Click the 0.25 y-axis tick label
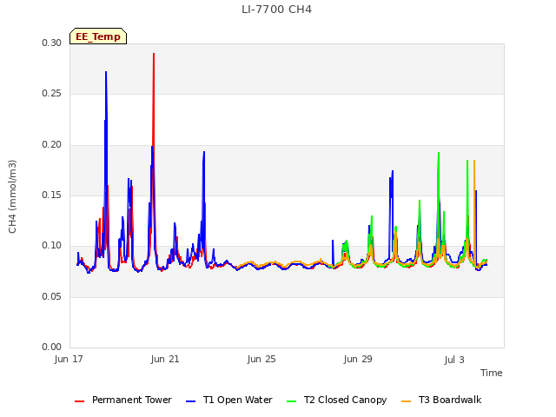Viewport: 556px width, 417px height. tap(52, 93)
